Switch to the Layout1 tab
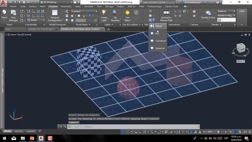This screenshot has width=252, height=142. 19,131
